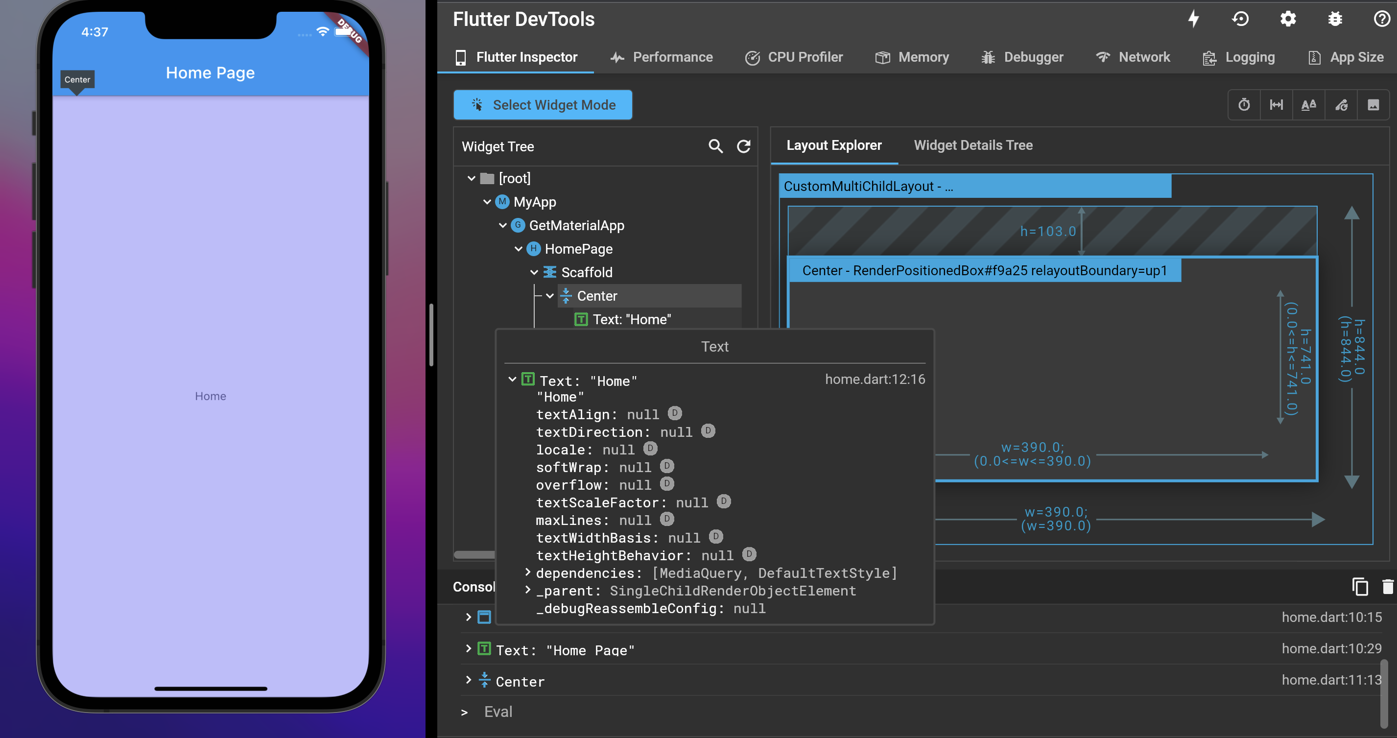The height and width of the screenshot is (738, 1397).
Task: Clear the console with trash icon
Action: click(1387, 587)
